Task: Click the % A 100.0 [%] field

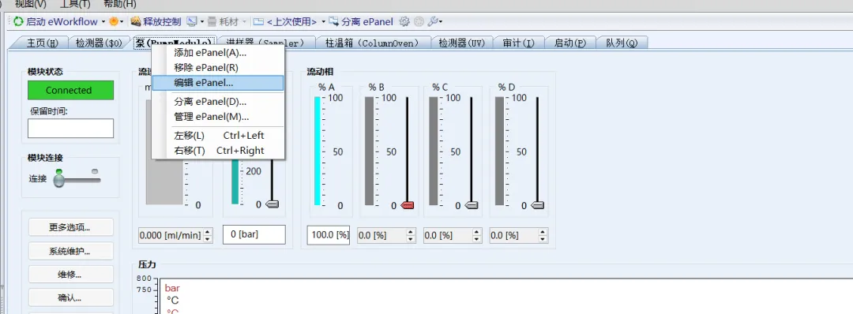Action: coord(329,235)
